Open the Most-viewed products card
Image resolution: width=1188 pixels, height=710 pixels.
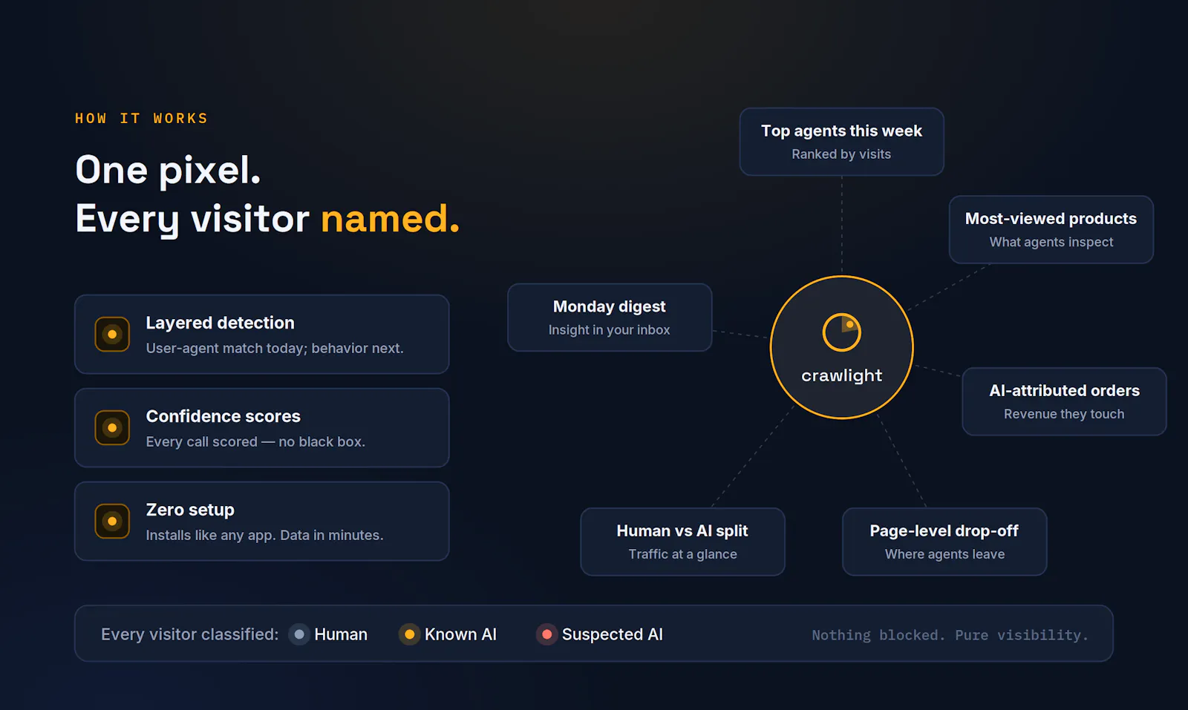pos(1051,229)
